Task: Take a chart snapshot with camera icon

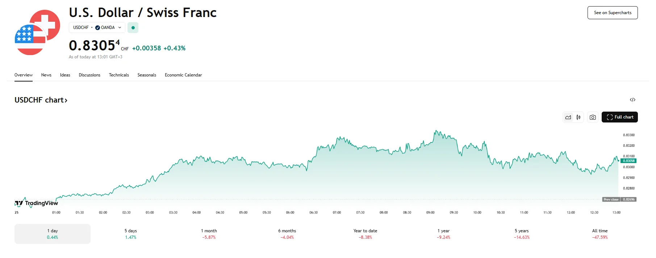Action: click(x=593, y=117)
